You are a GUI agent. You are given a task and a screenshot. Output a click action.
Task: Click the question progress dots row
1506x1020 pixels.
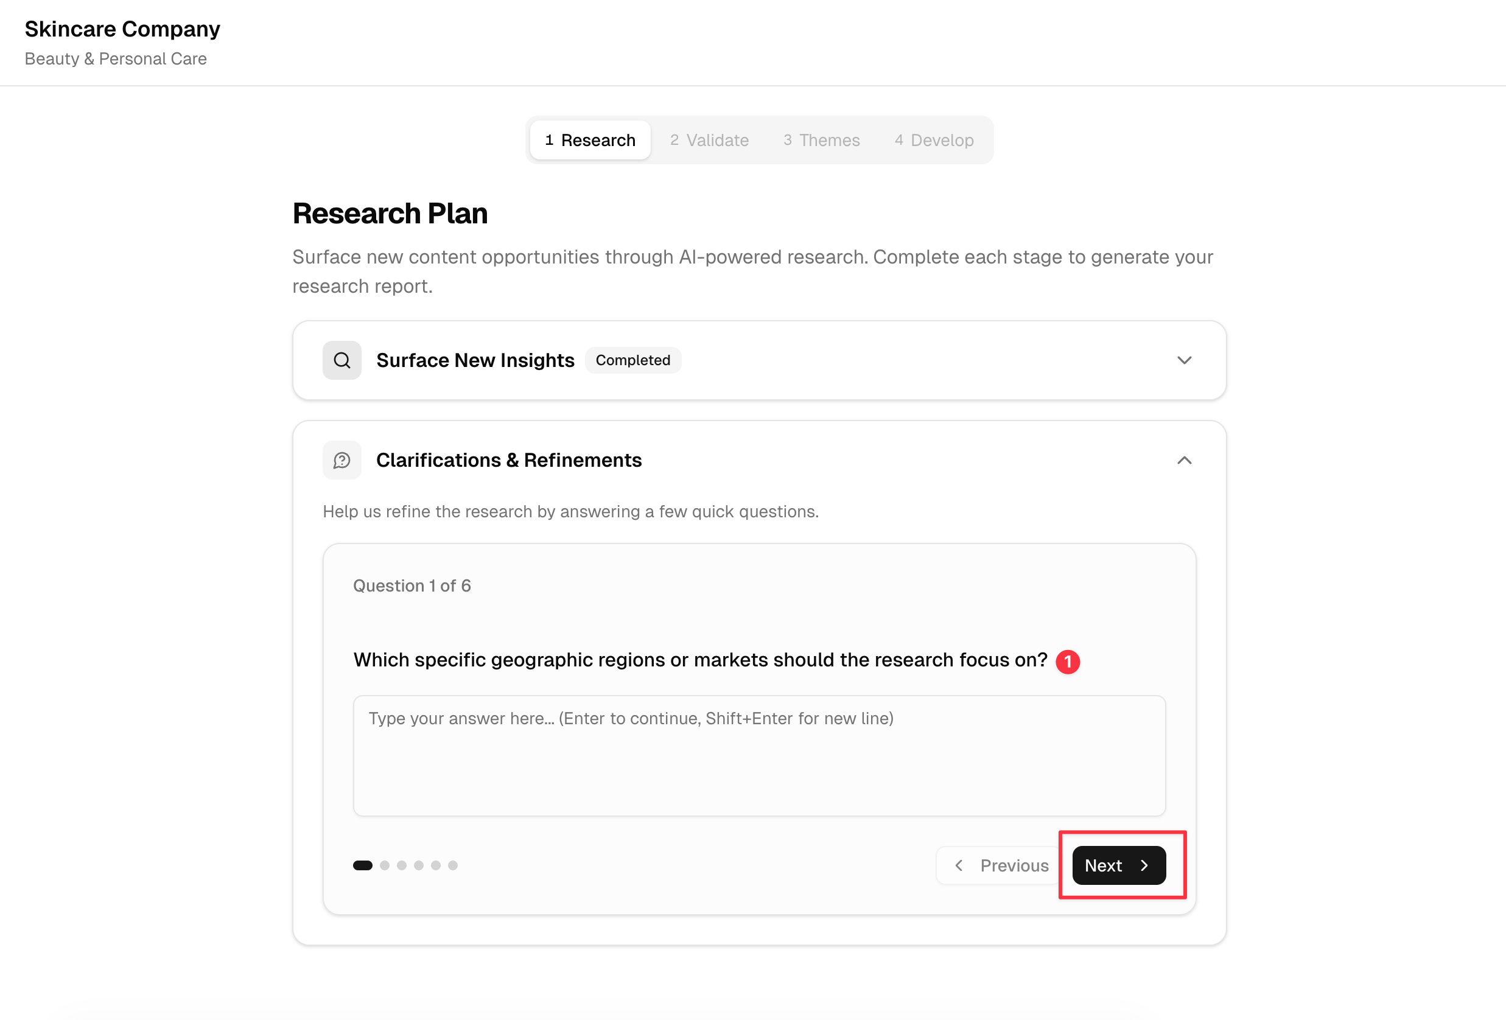coord(407,865)
